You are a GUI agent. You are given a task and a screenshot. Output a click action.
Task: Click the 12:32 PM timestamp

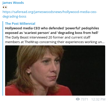98,99
